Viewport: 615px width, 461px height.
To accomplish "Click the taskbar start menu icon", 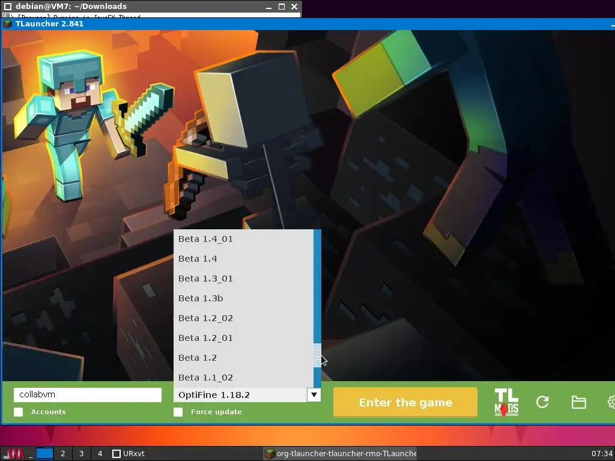I will [14, 454].
